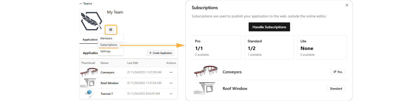The height and width of the screenshot is (101, 407).
Task: Choose Settings in the gear menu
Action: pyautogui.click(x=105, y=51)
